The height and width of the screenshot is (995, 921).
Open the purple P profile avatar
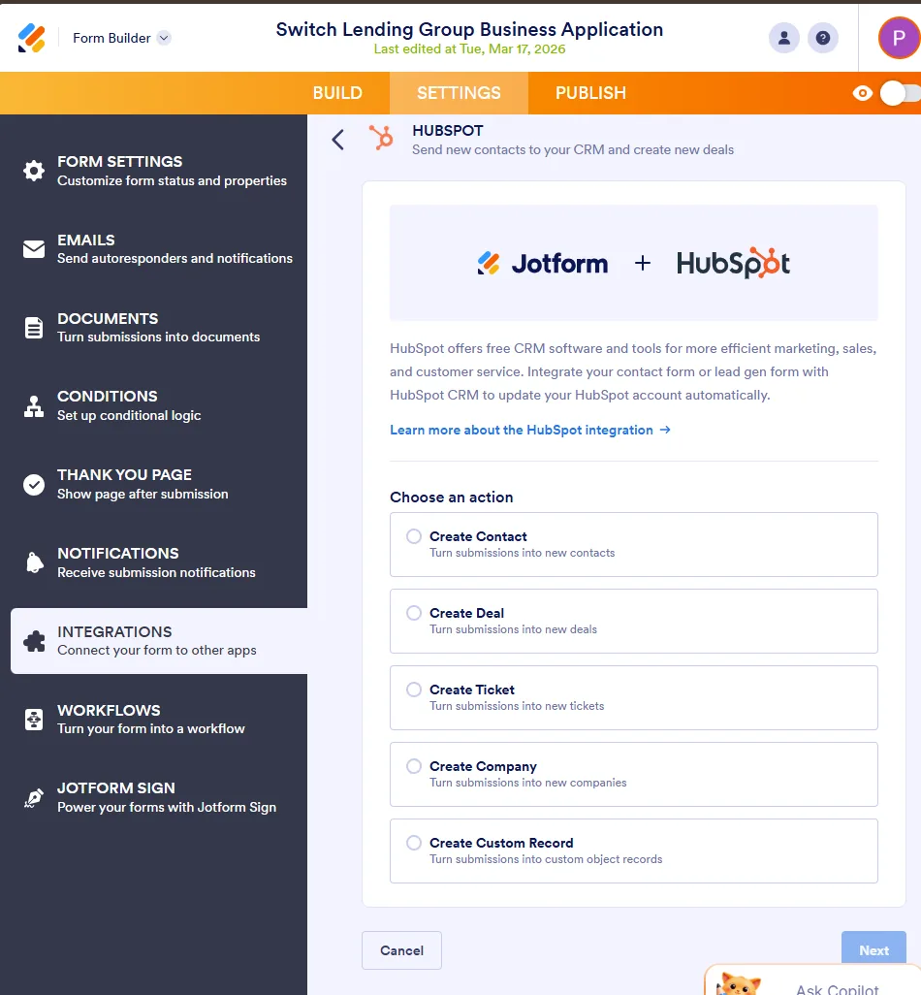pos(899,38)
